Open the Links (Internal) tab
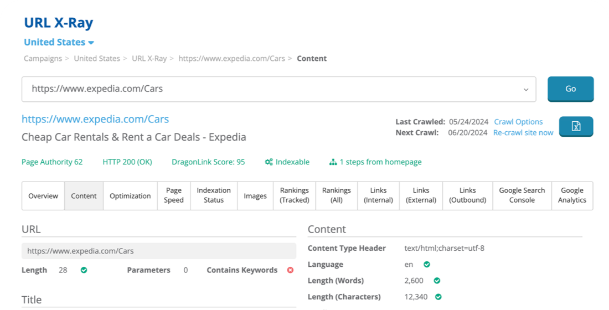The height and width of the screenshot is (310, 609). (x=378, y=196)
